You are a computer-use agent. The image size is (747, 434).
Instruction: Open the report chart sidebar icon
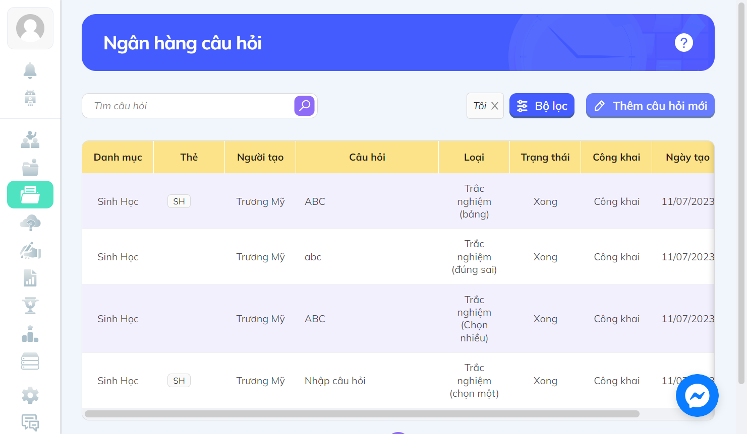[30, 278]
